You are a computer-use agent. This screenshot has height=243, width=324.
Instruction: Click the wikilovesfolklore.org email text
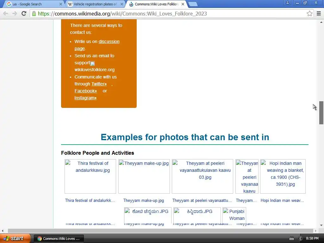(94, 70)
